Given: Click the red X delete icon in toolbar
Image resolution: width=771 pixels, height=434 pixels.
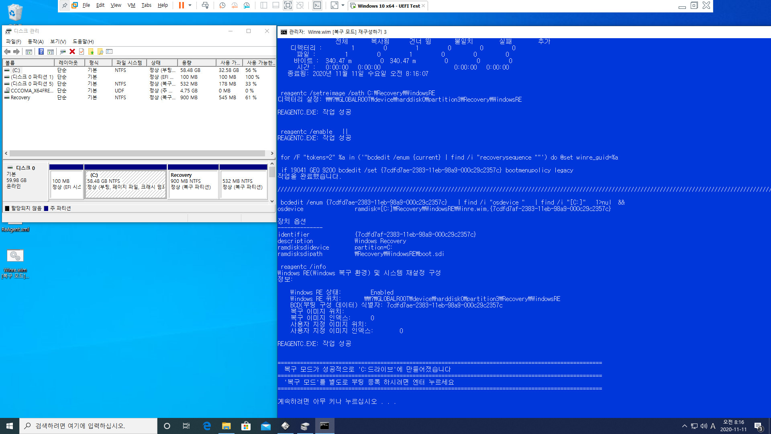Looking at the screenshot, I should point(72,51).
